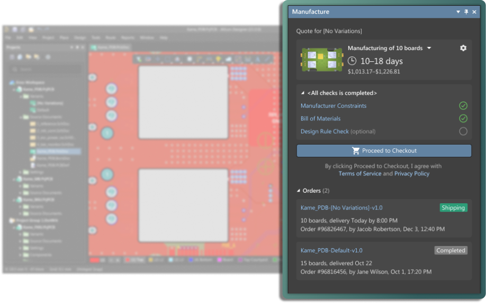Click the Bill of Materials green checkmark
486x303 pixels.
[463, 119]
